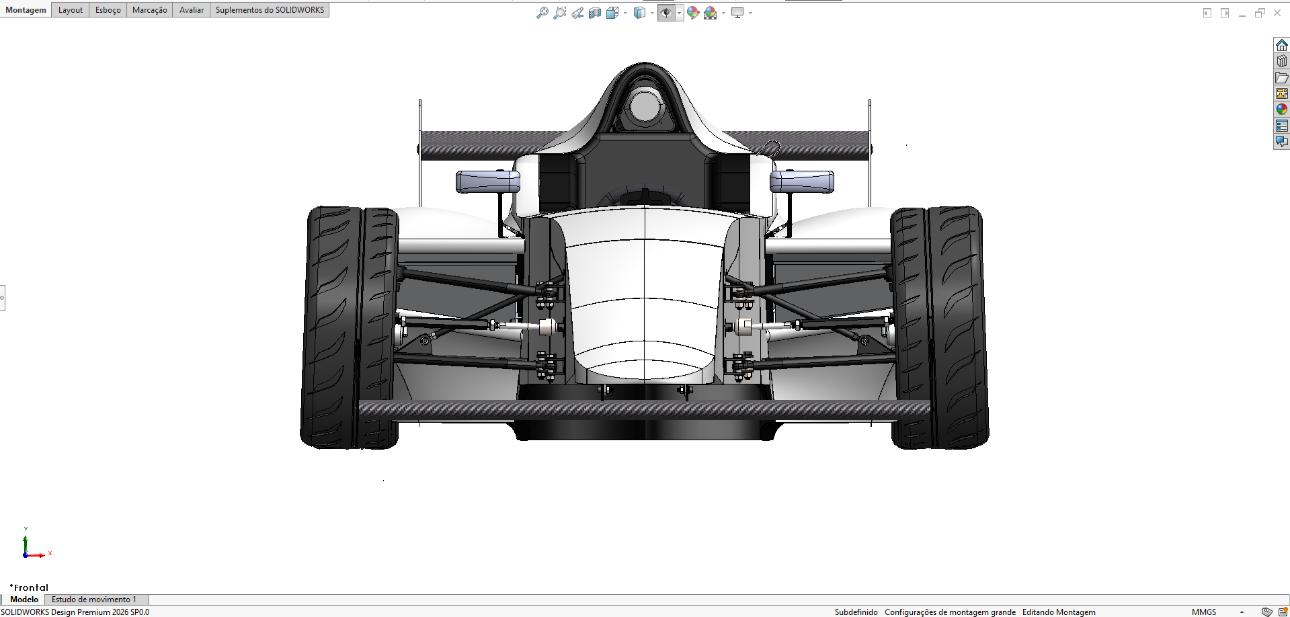1290x617 pixels.
Task: Restore down the document window
Action: pos(1260,13)
